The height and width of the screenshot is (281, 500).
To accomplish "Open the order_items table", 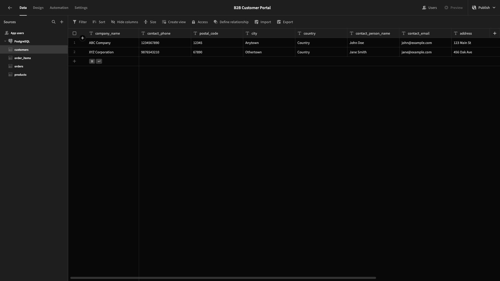I will click(34, 58).
